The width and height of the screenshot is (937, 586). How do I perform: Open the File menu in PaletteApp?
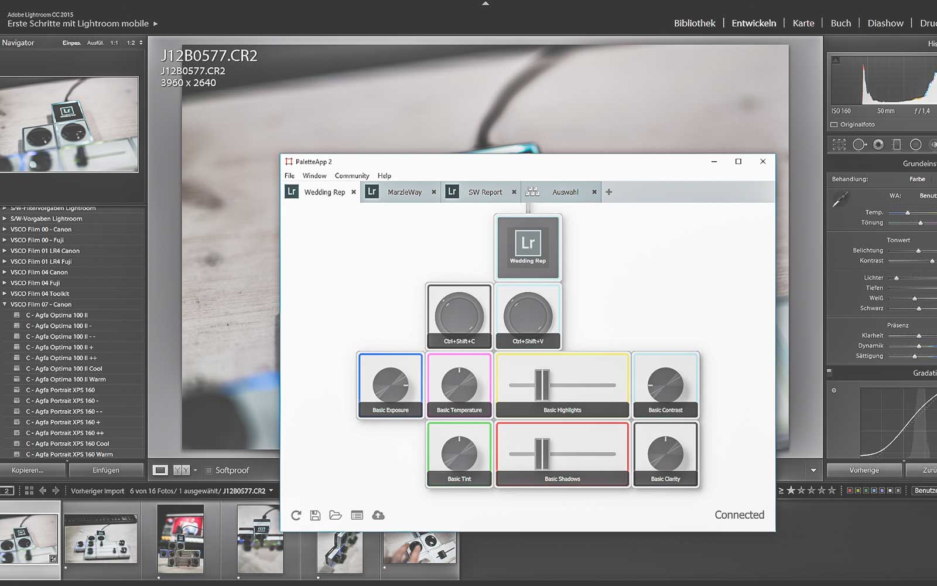click(289, 176)
